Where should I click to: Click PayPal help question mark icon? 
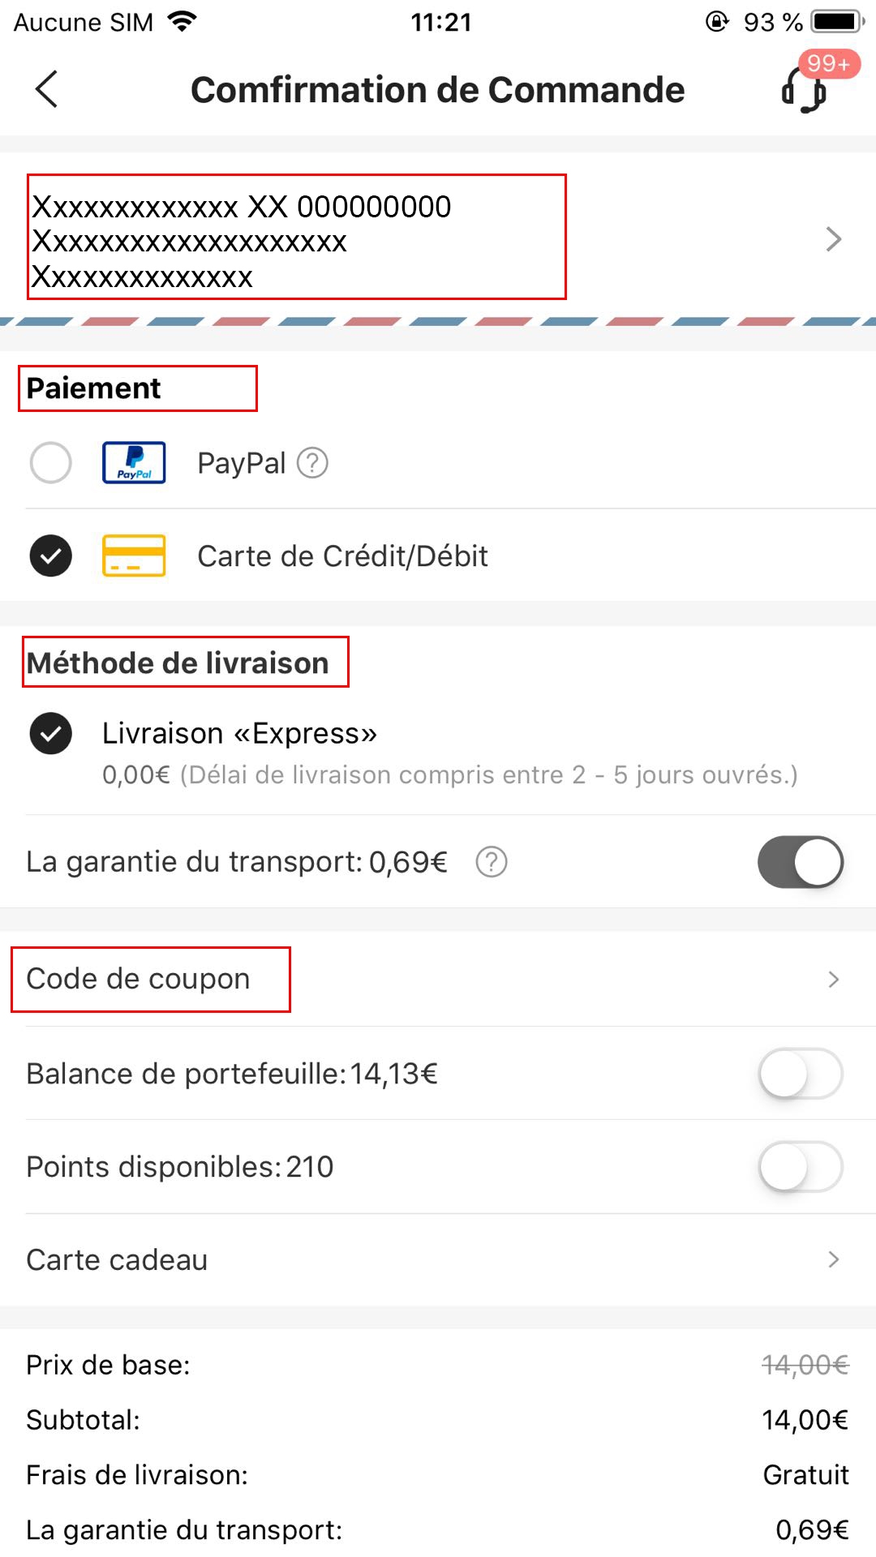[312, 463]
